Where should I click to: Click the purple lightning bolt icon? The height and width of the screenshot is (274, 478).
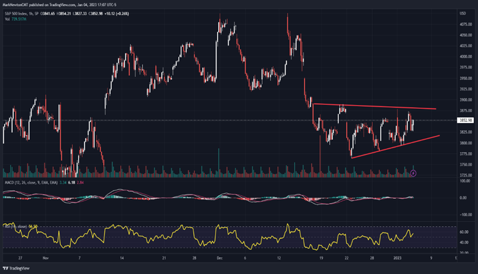pos(413,173)
